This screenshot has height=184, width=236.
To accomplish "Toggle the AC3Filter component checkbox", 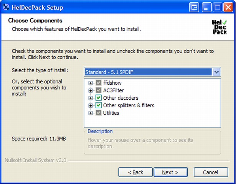I will click(99, 90).
